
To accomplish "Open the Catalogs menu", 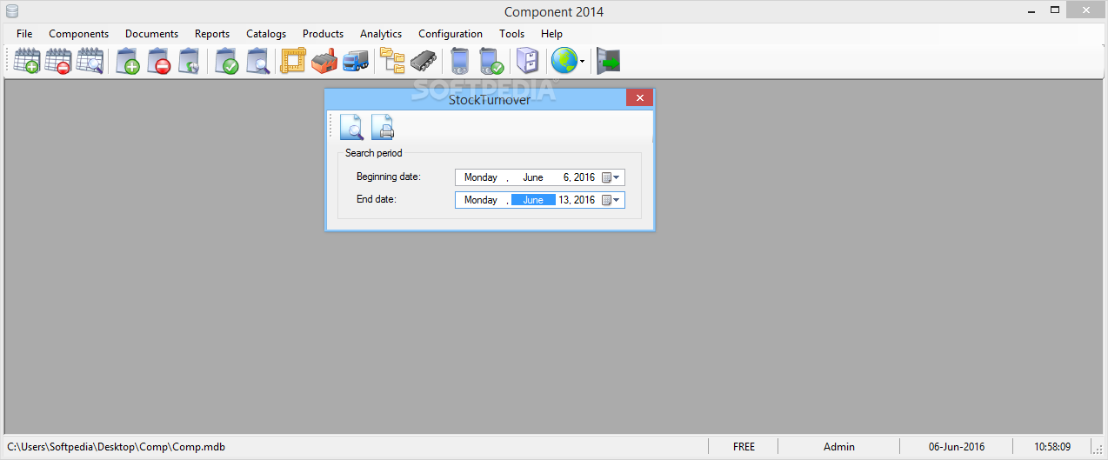I will point(266,34).
